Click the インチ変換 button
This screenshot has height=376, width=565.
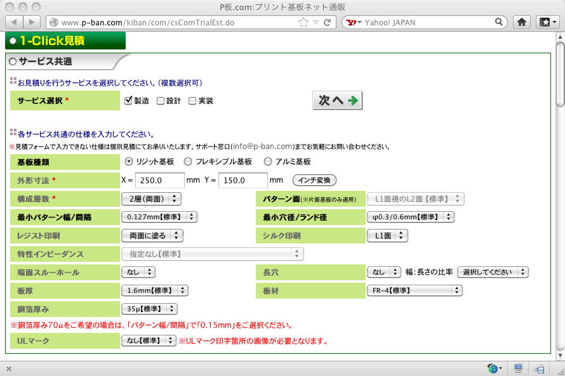314,180
